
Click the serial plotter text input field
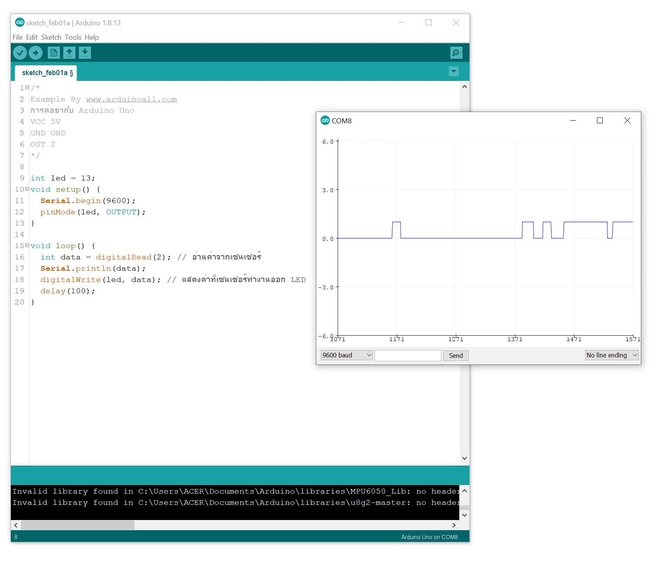point(408,356)
